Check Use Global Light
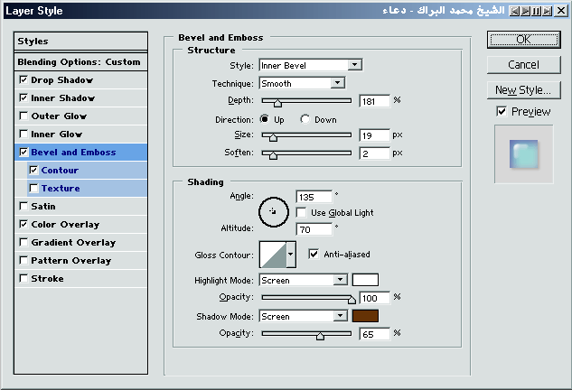Viewport: 572px width, 390px height. click(x=301, y=212)
